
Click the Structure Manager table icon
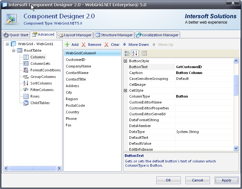tap(98, 35)
